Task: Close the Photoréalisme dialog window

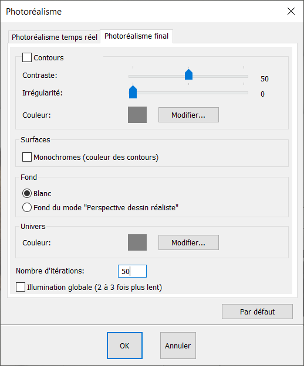Action: click(291, 11)
